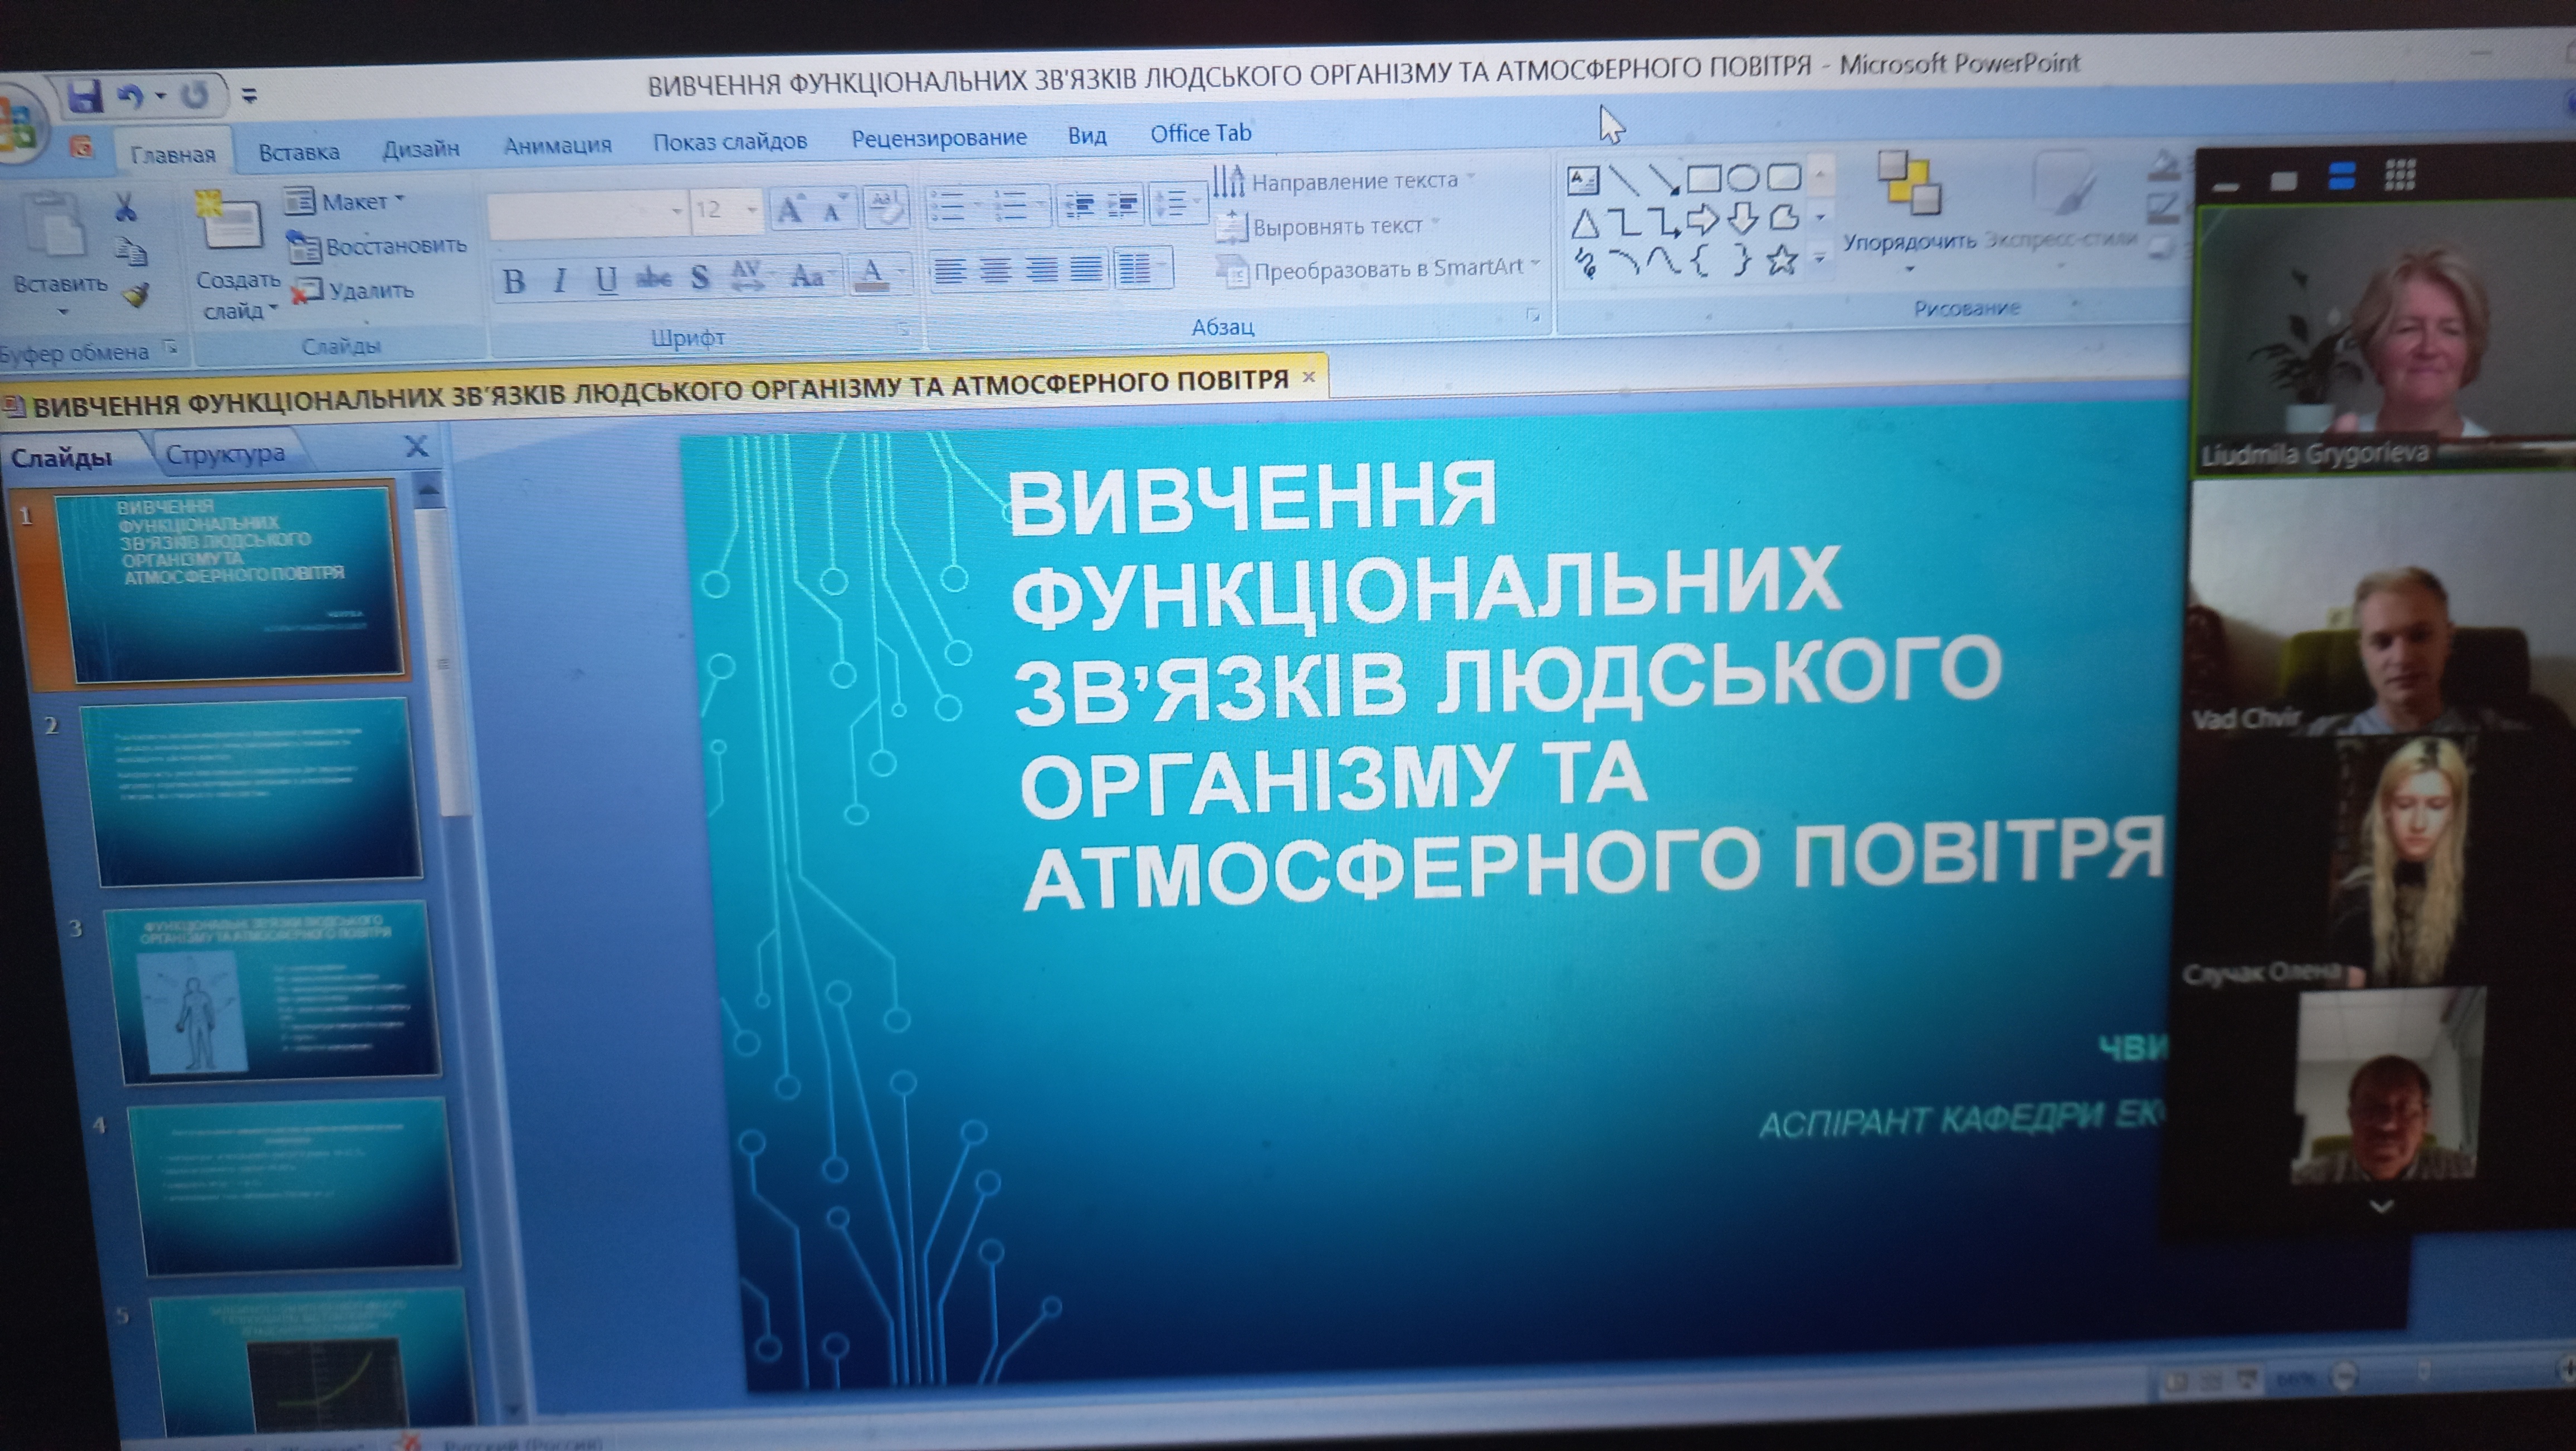Center the text alignment
2576x1451 pixels.
tap(995, 269)
